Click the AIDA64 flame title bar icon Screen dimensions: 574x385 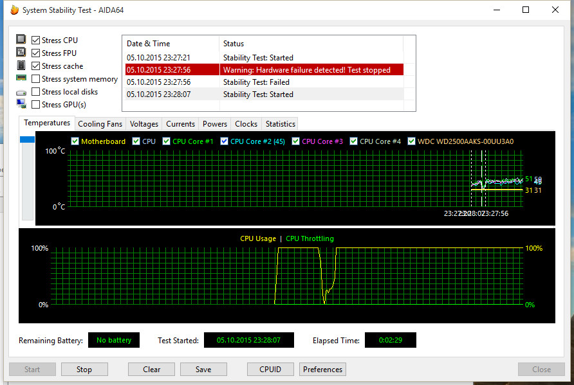pos(15,10)
